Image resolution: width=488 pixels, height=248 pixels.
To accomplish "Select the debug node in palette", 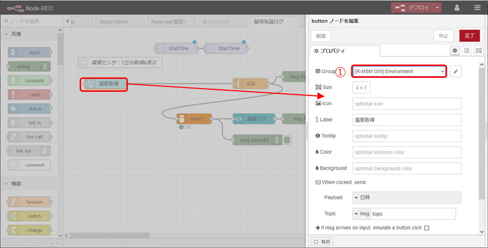I will [x=30, y=67].
